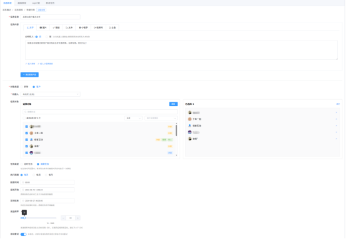
Task: Uncheck the 极客互动 row checkbox
Action: click(26, 140)
